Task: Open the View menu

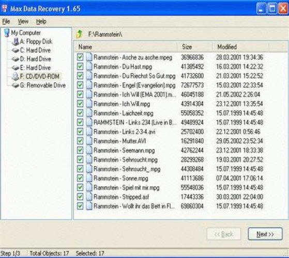Action: [23, 22]
